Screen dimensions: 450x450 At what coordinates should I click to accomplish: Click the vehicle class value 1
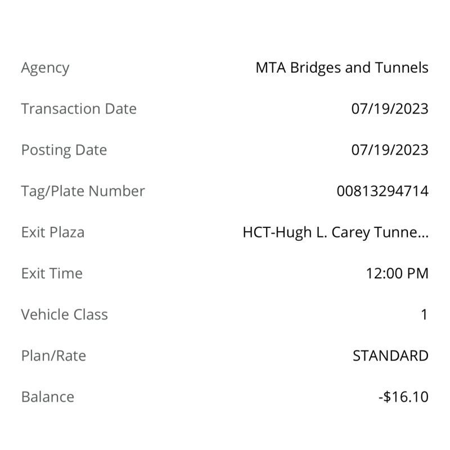(425, 314)
